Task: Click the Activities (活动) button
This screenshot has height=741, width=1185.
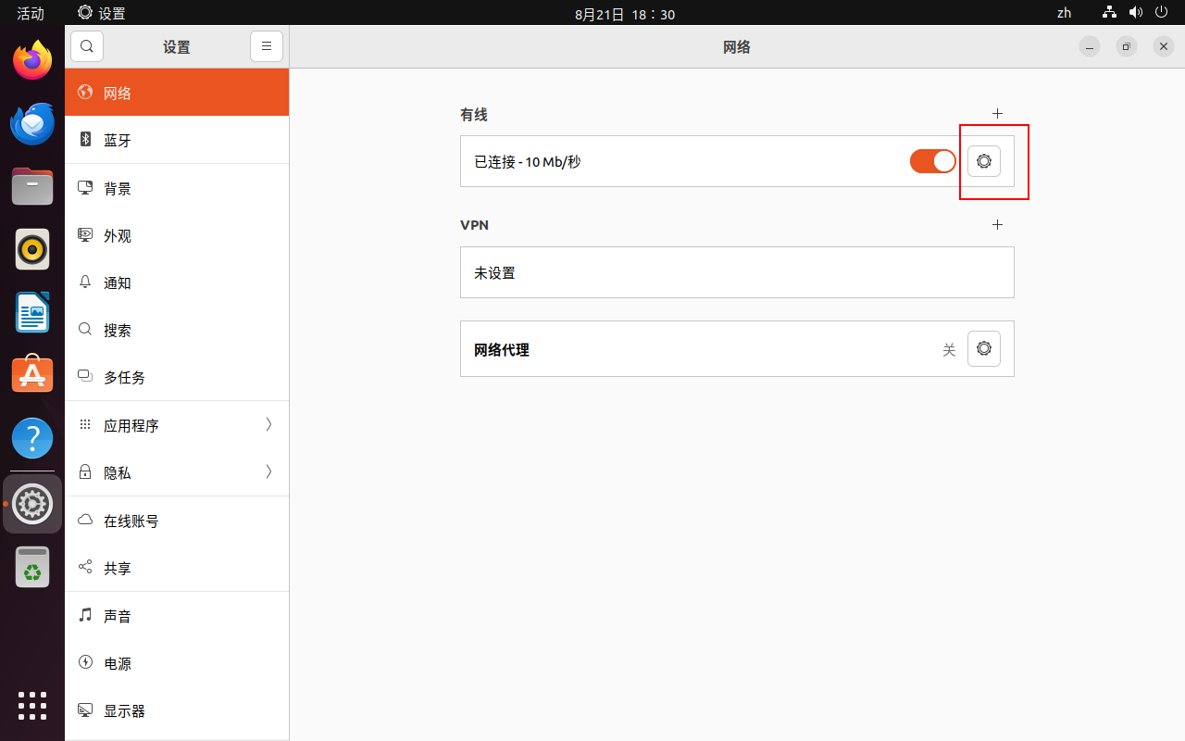Action: click(x=31, y=13)
